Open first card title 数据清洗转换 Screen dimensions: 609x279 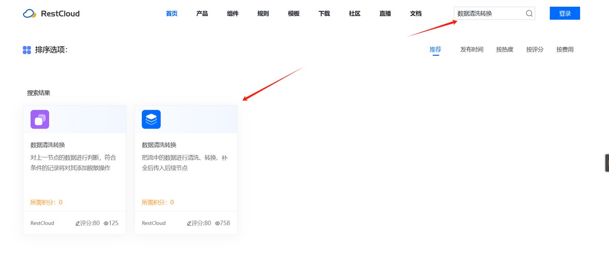click(48, 145)
